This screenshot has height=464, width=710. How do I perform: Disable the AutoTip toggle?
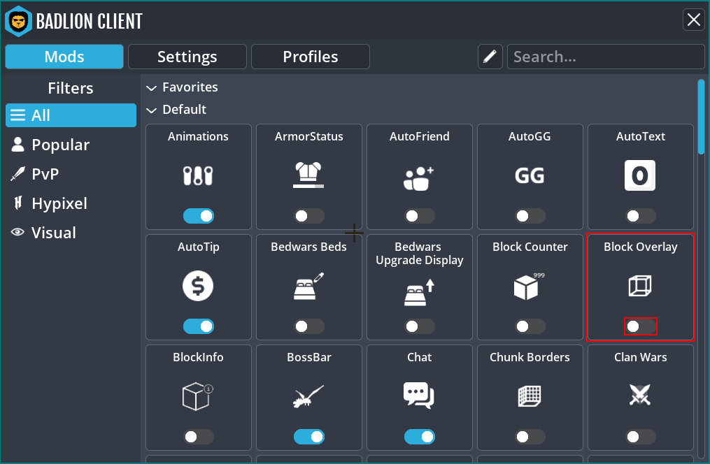click(x=199, y=326)
